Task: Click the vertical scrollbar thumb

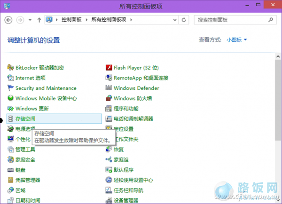Action: click(x=278, y=100)
